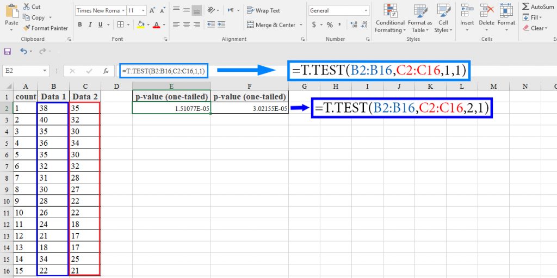Apply Percent Style format
This screenshot has height=278, width=557.
330,25
